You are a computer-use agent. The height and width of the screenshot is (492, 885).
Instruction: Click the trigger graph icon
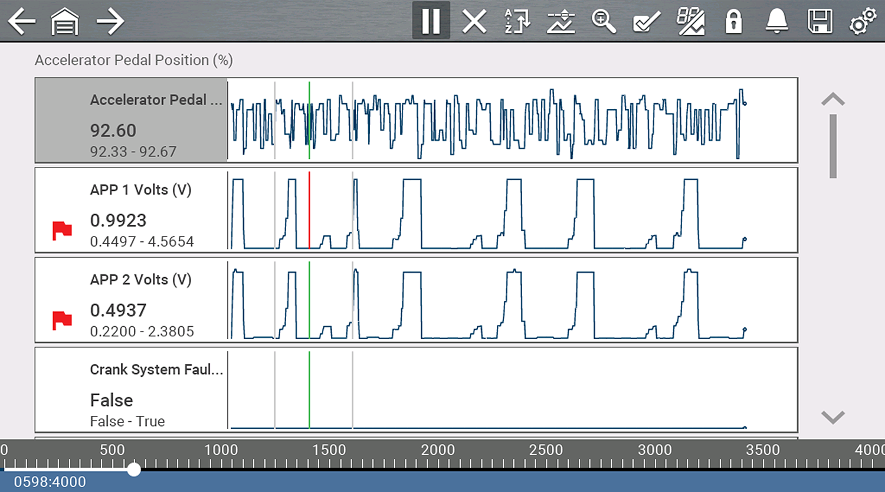coord(560,22)
